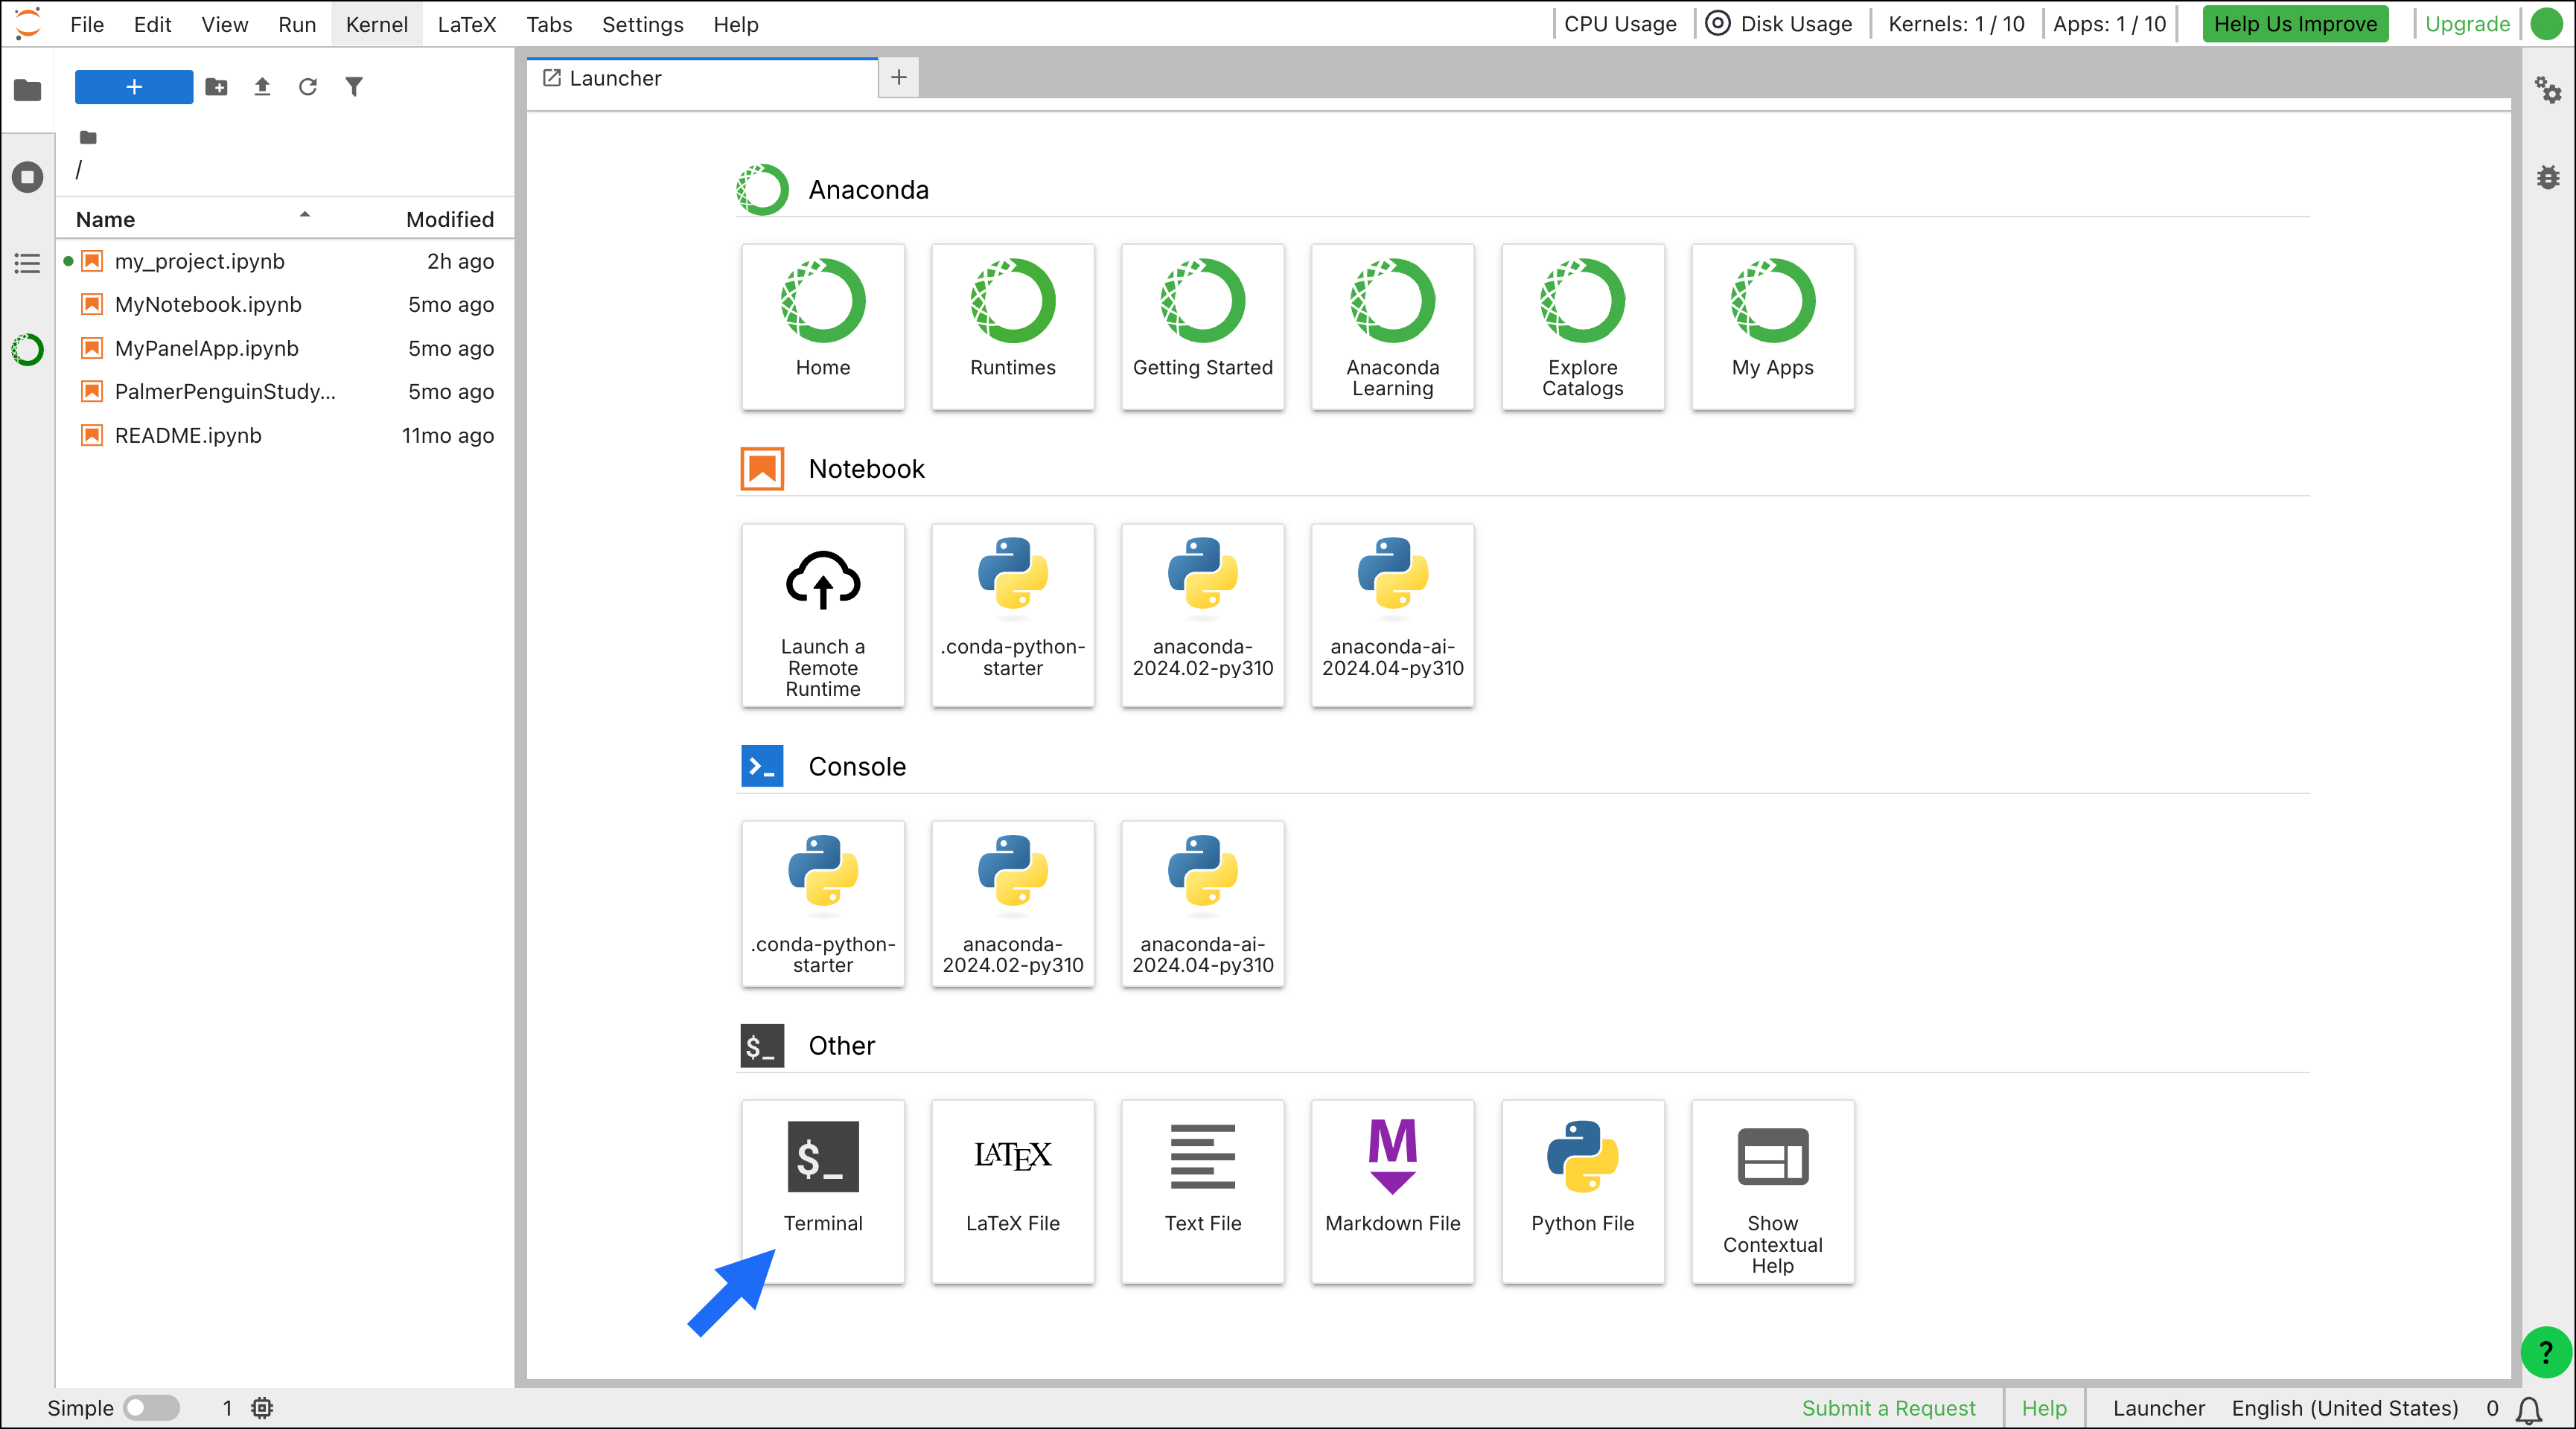Click the new folder icon
Viewport: 2576px width, 1429px height.
coord(216,87)
